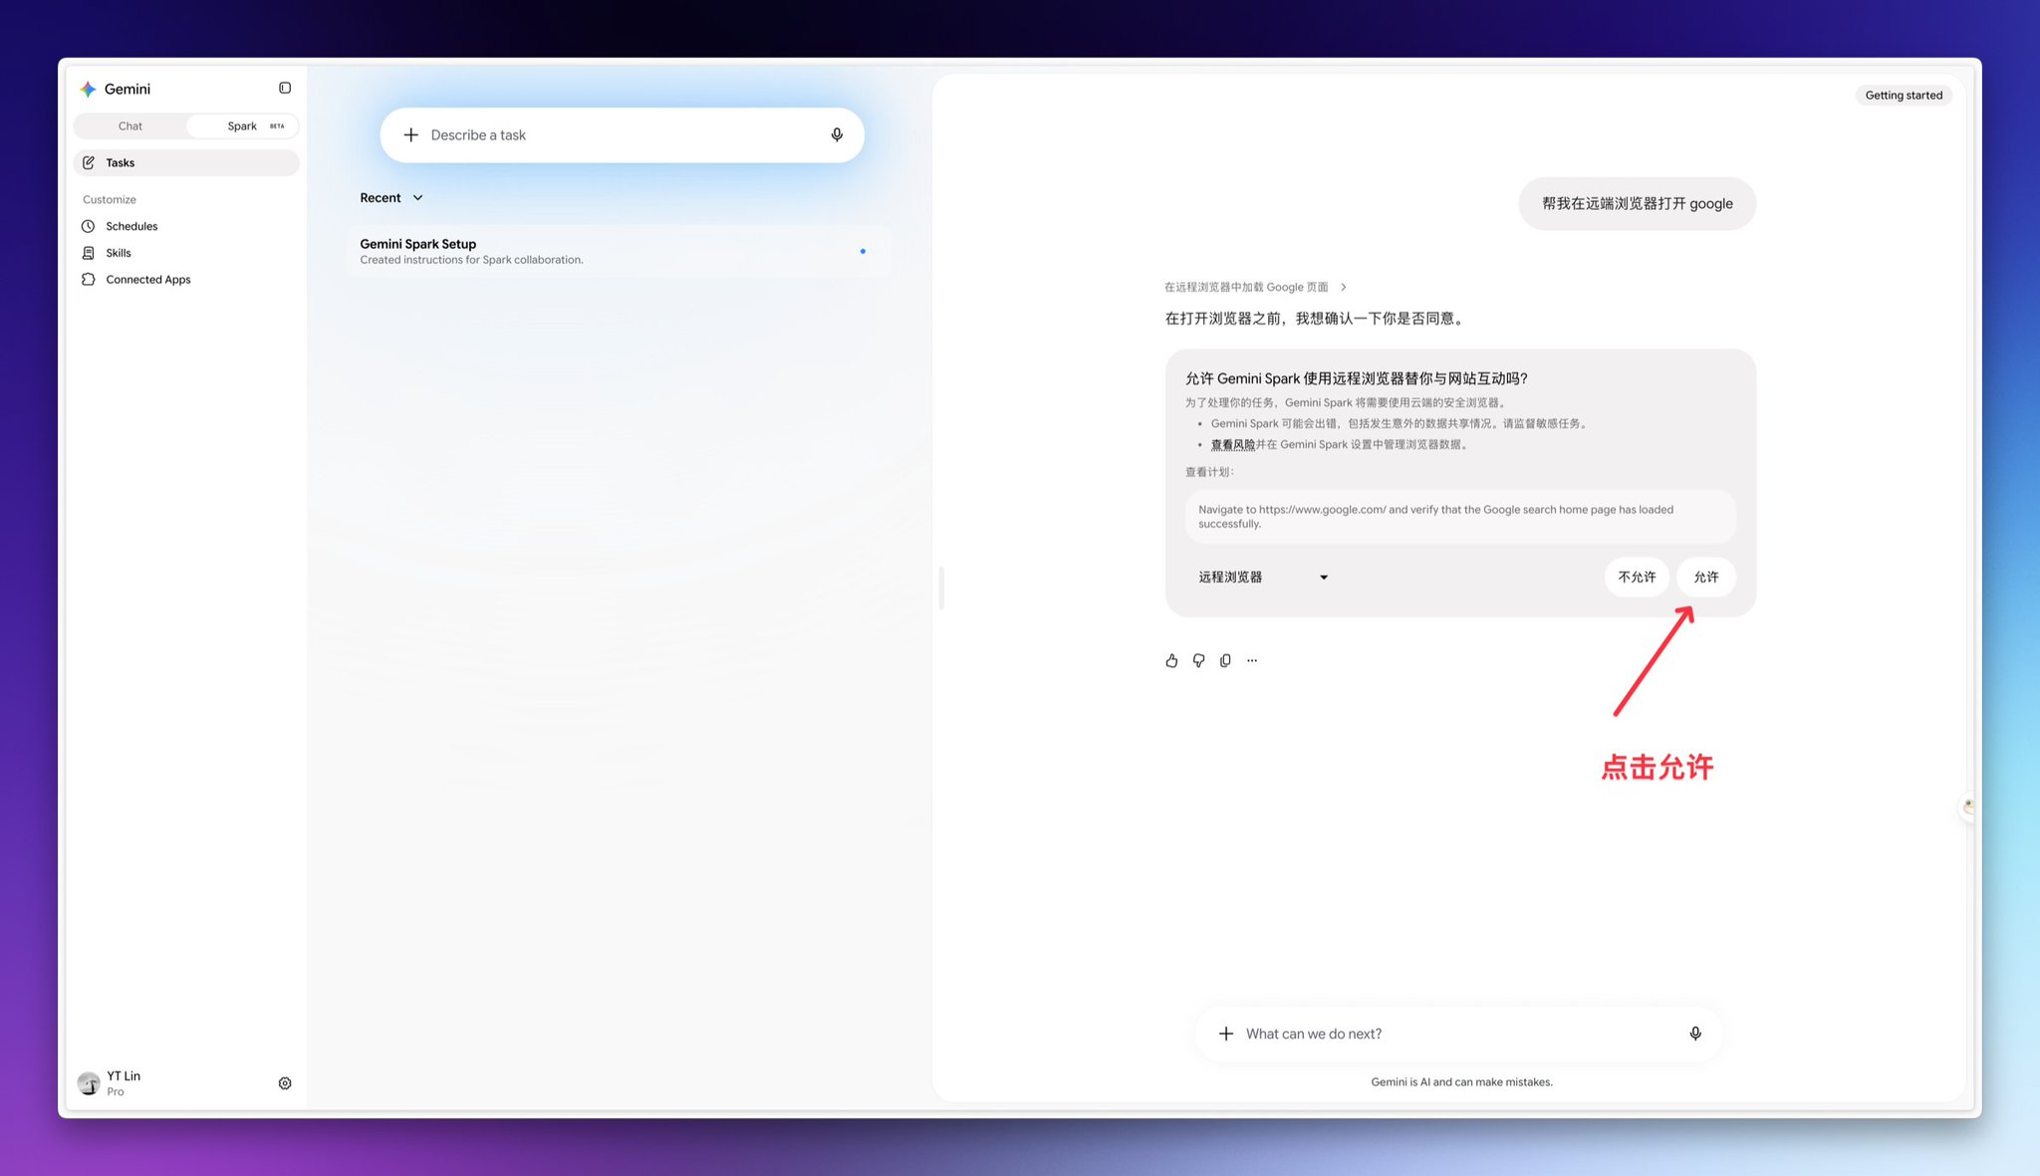Open the 远程浏览器 dropdown
The width and height of the screenshot is (2040, 1176).
(1263, 578)
